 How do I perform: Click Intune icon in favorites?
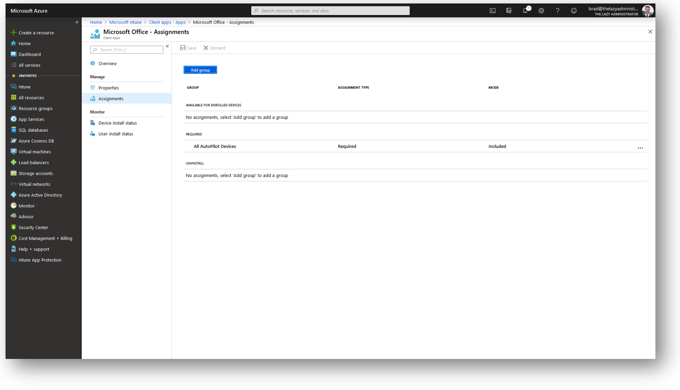click(14, 87)
